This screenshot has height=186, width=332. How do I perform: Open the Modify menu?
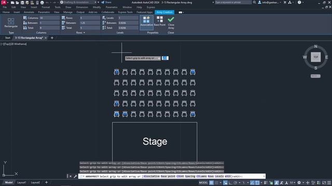tap(97, 7)
